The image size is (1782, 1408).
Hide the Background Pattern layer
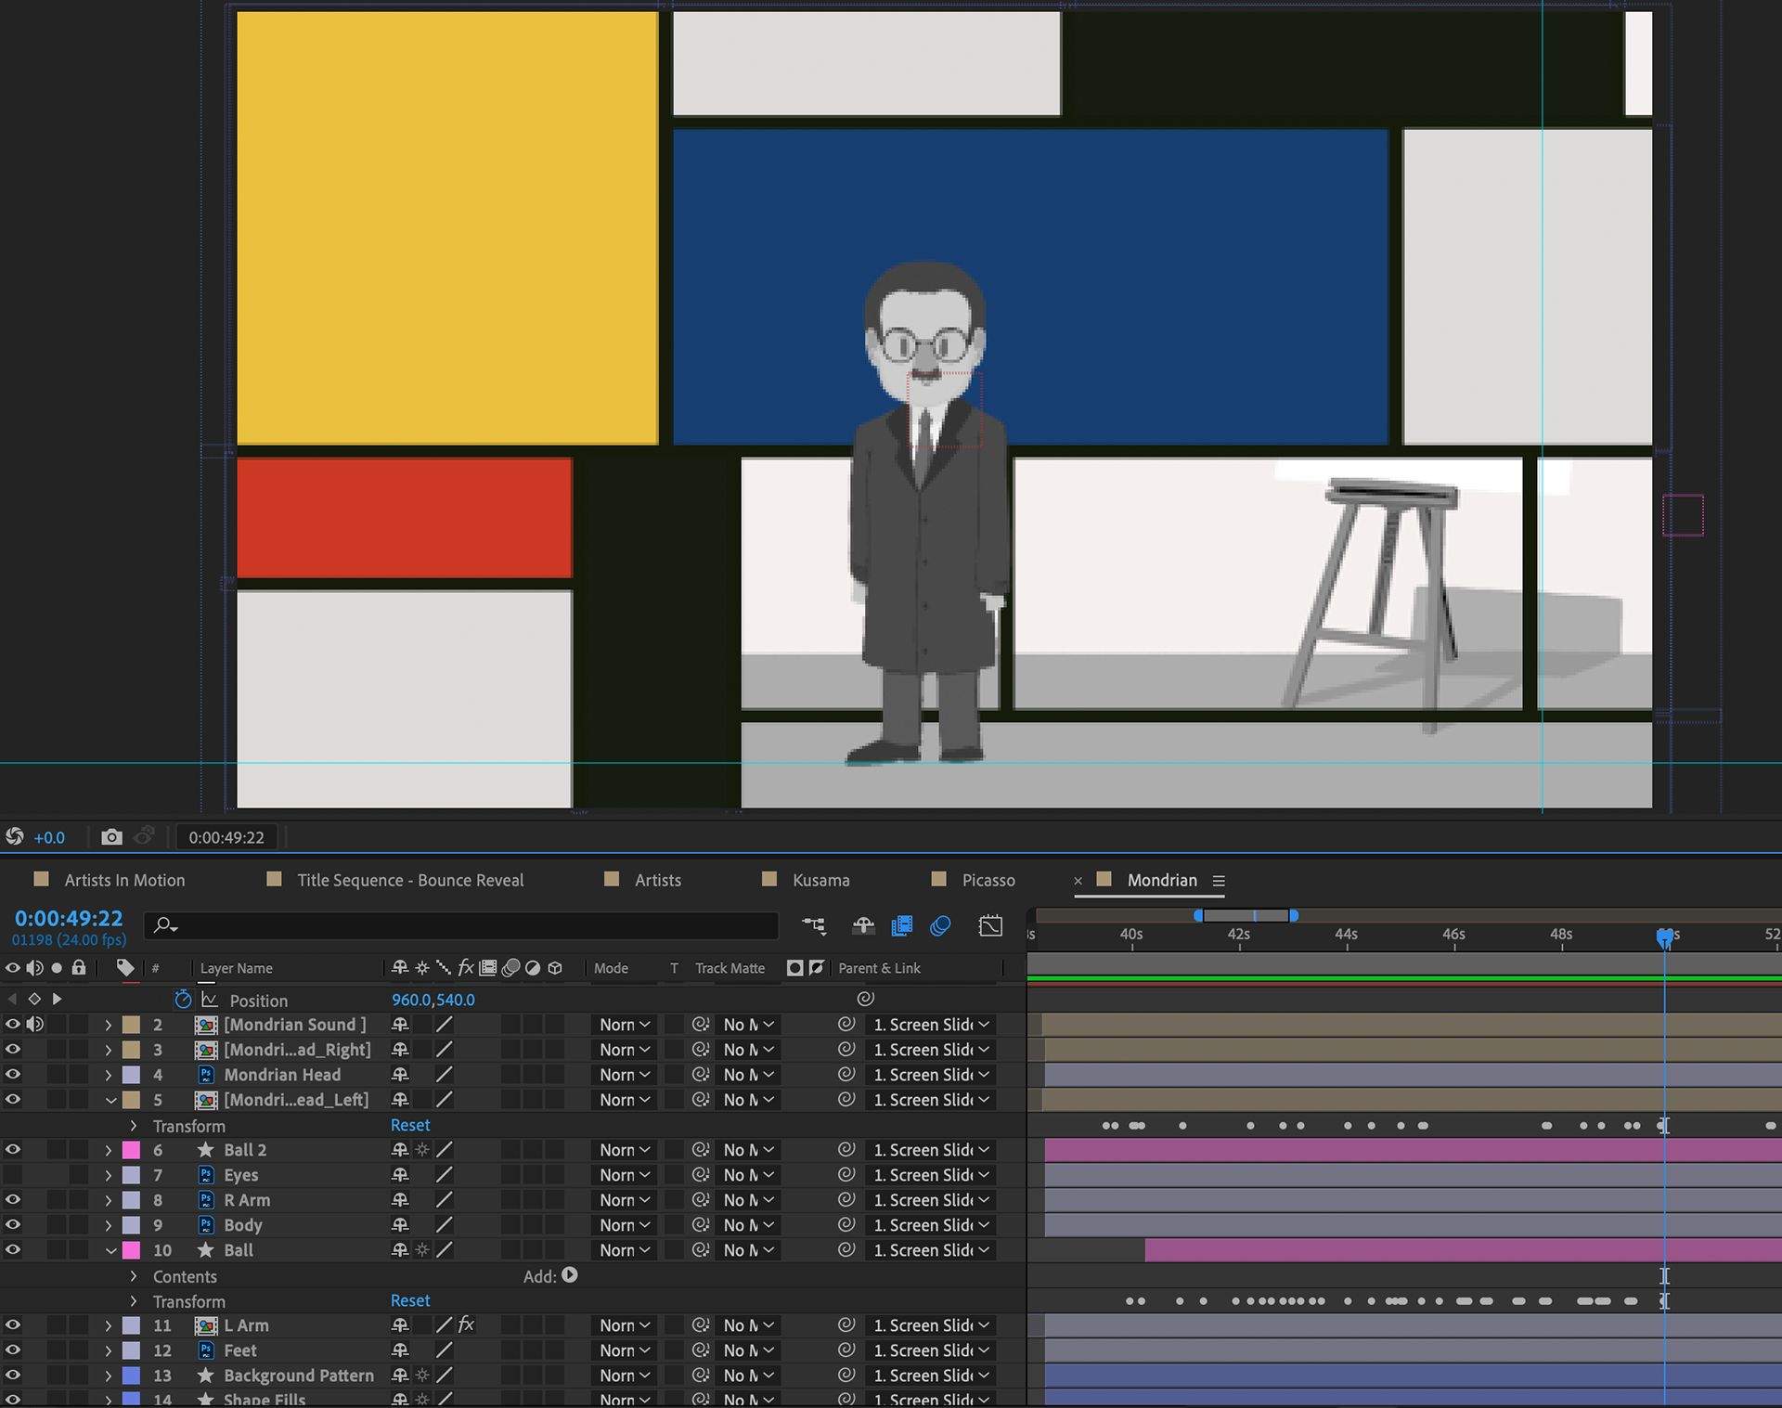pos(12,1376)
